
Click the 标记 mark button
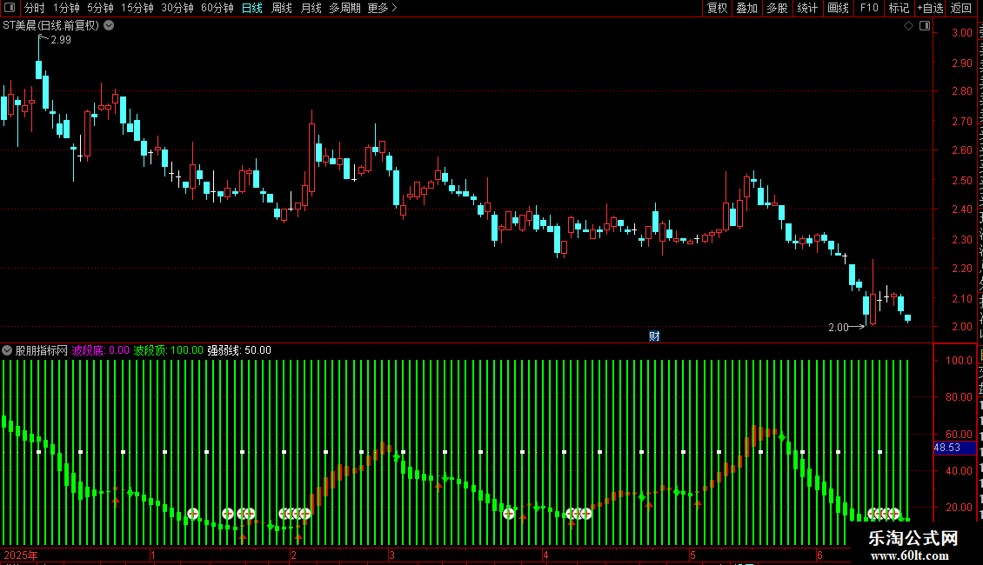pos(899,8)
